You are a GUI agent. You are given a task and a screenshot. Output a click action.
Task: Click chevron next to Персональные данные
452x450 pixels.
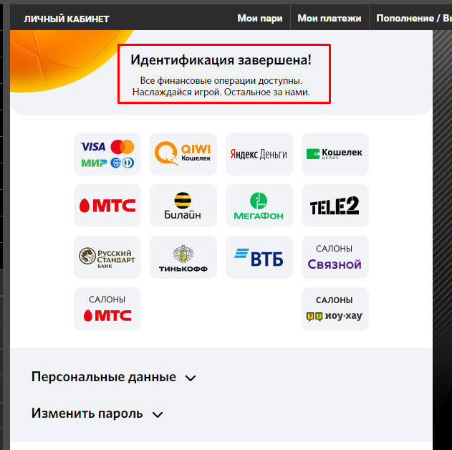[x=191, y=378]
